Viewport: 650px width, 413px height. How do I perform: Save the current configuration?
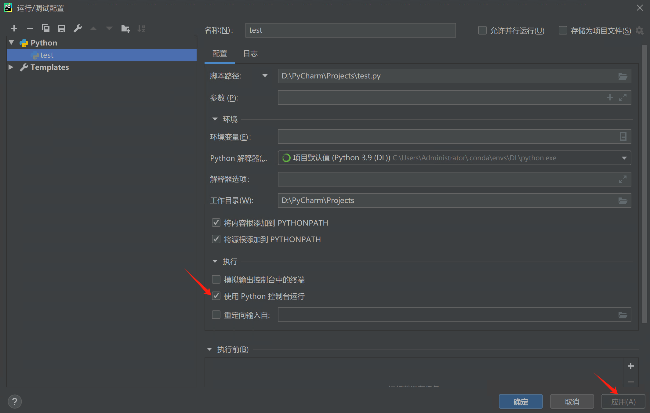[x=62, y=28]
